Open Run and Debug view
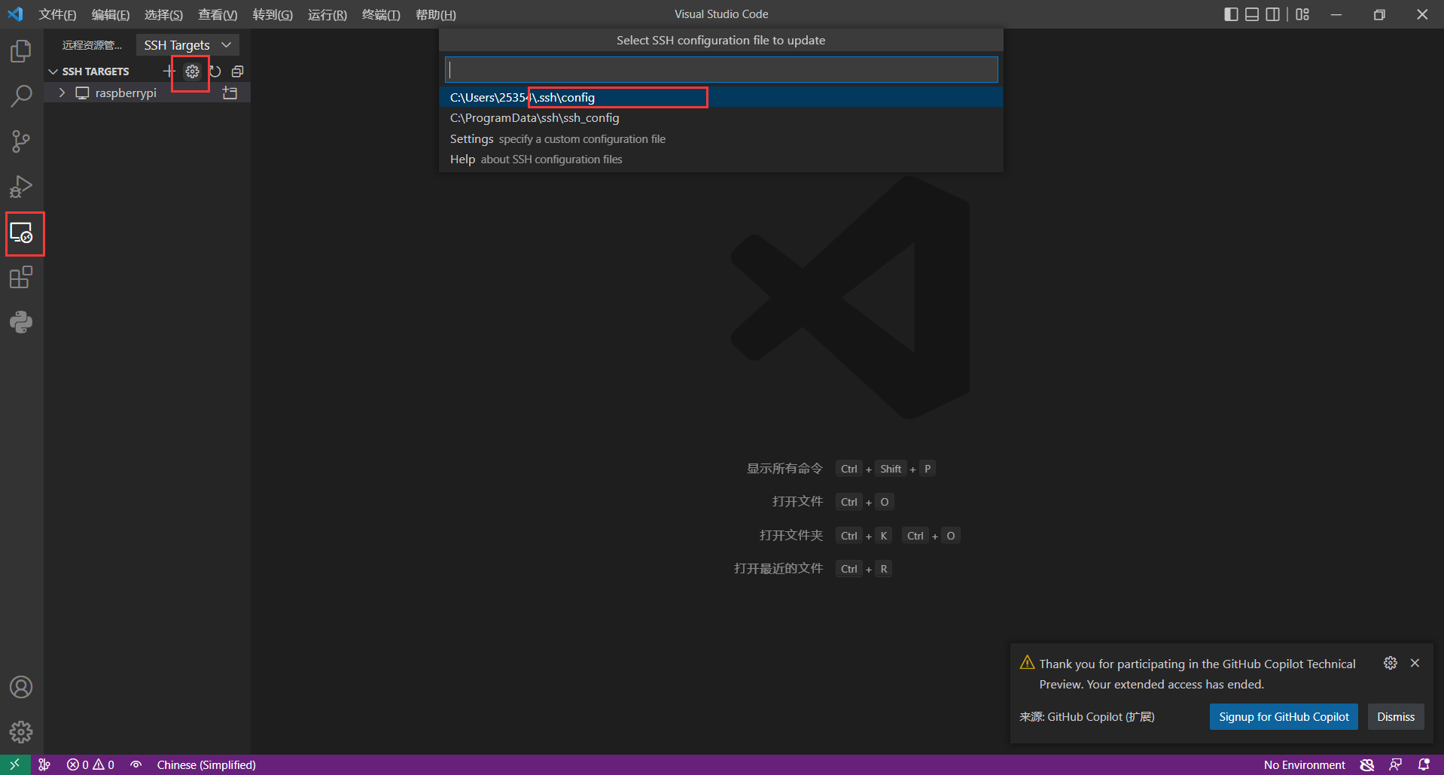The height and width of the screenshot is (775, 1444). point(21,187)
